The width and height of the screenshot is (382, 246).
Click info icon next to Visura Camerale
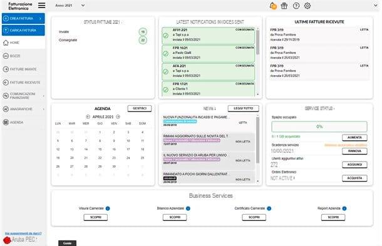point(108,208)
